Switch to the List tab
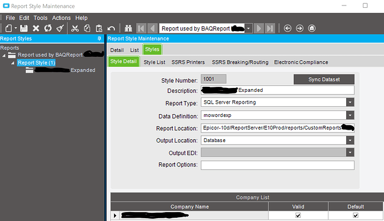Viewport: 384px width, 221px height. point(135,50)
